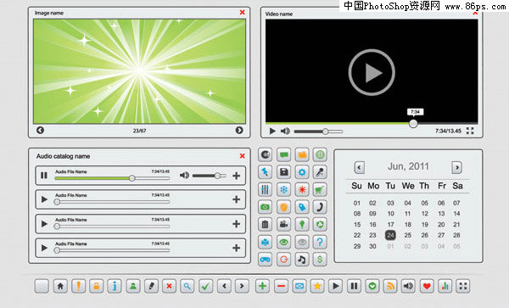The height and width of the screenshot is (308, 509).
Task: Select day 25 in the calendar
Action: click(x=408, y=235)
